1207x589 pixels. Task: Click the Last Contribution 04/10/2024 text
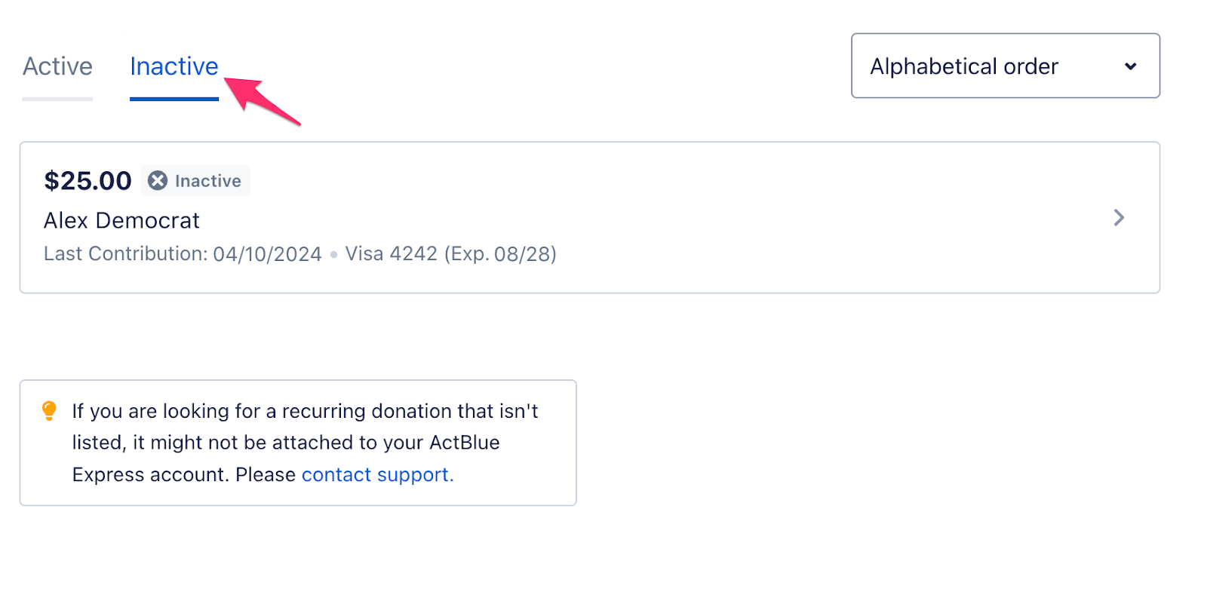pos(183,254)
